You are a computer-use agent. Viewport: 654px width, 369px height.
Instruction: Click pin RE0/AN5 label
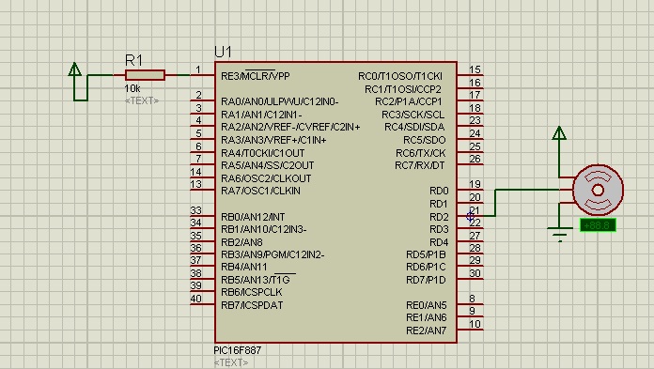click(x=427, y=305)
